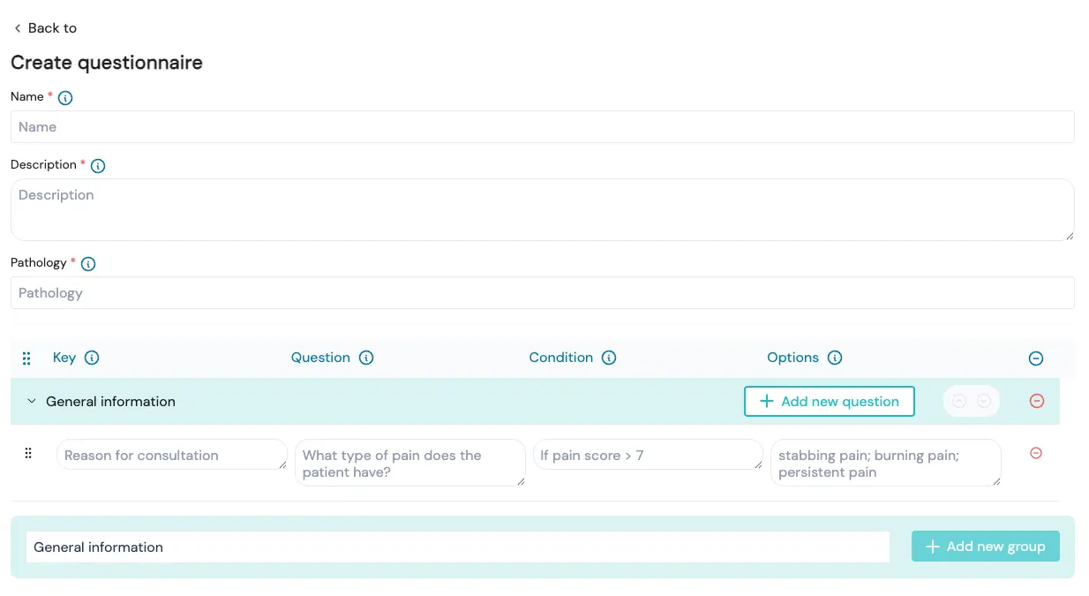Image resolution: width=1089 pixels, height=596 pixels.
Task: Delete the pain question row via its red minus
Action: (x=1036, y=453)
